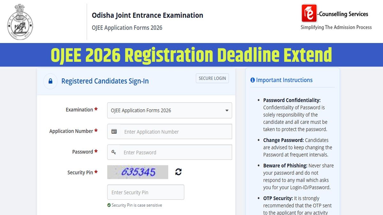
Task: Focus the Enter Password input
Action: [176, 152]
